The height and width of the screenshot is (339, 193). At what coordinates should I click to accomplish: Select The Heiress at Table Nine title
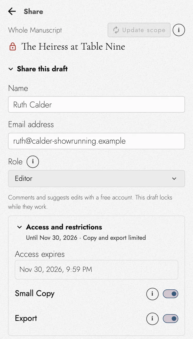click(x=73, y=47)
